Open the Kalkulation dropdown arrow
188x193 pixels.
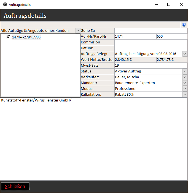point(185,94)
